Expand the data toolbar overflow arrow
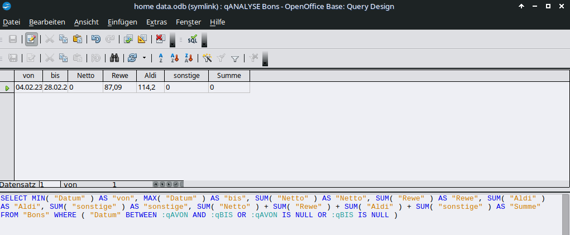This screenshot has width=570, height=235. 265,58
